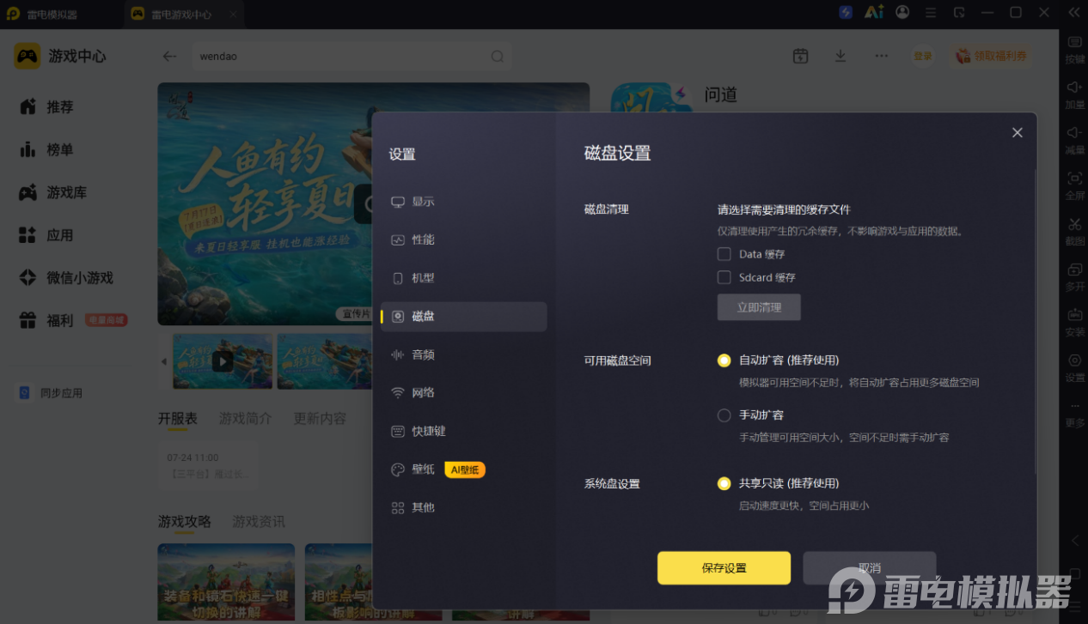Open the calendar reservation icon

point(800,56)
